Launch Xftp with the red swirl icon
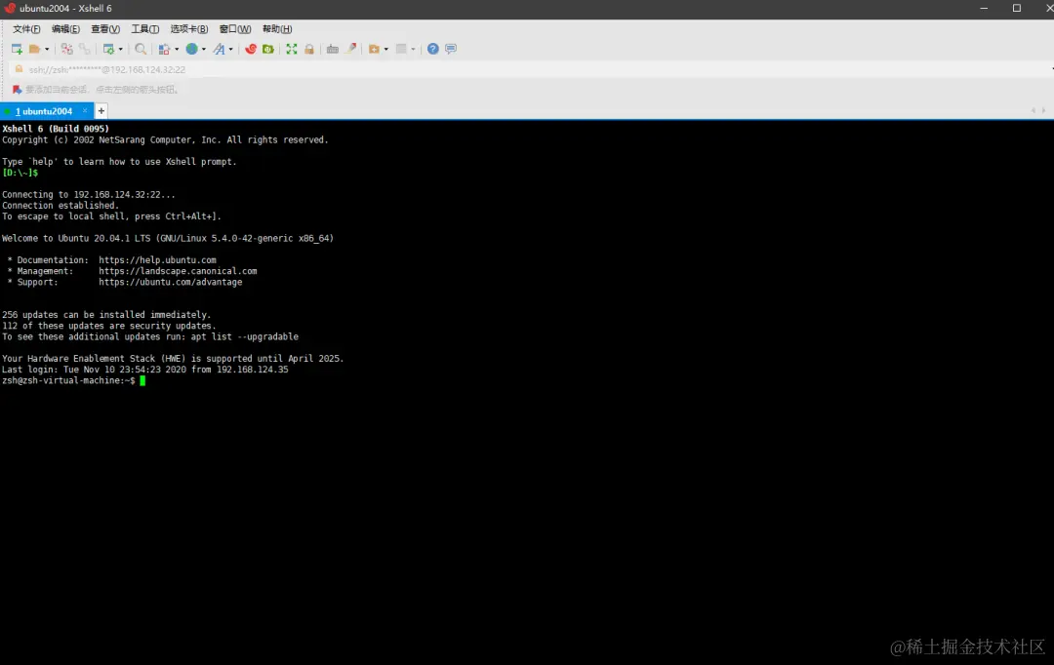 point(251,49)
